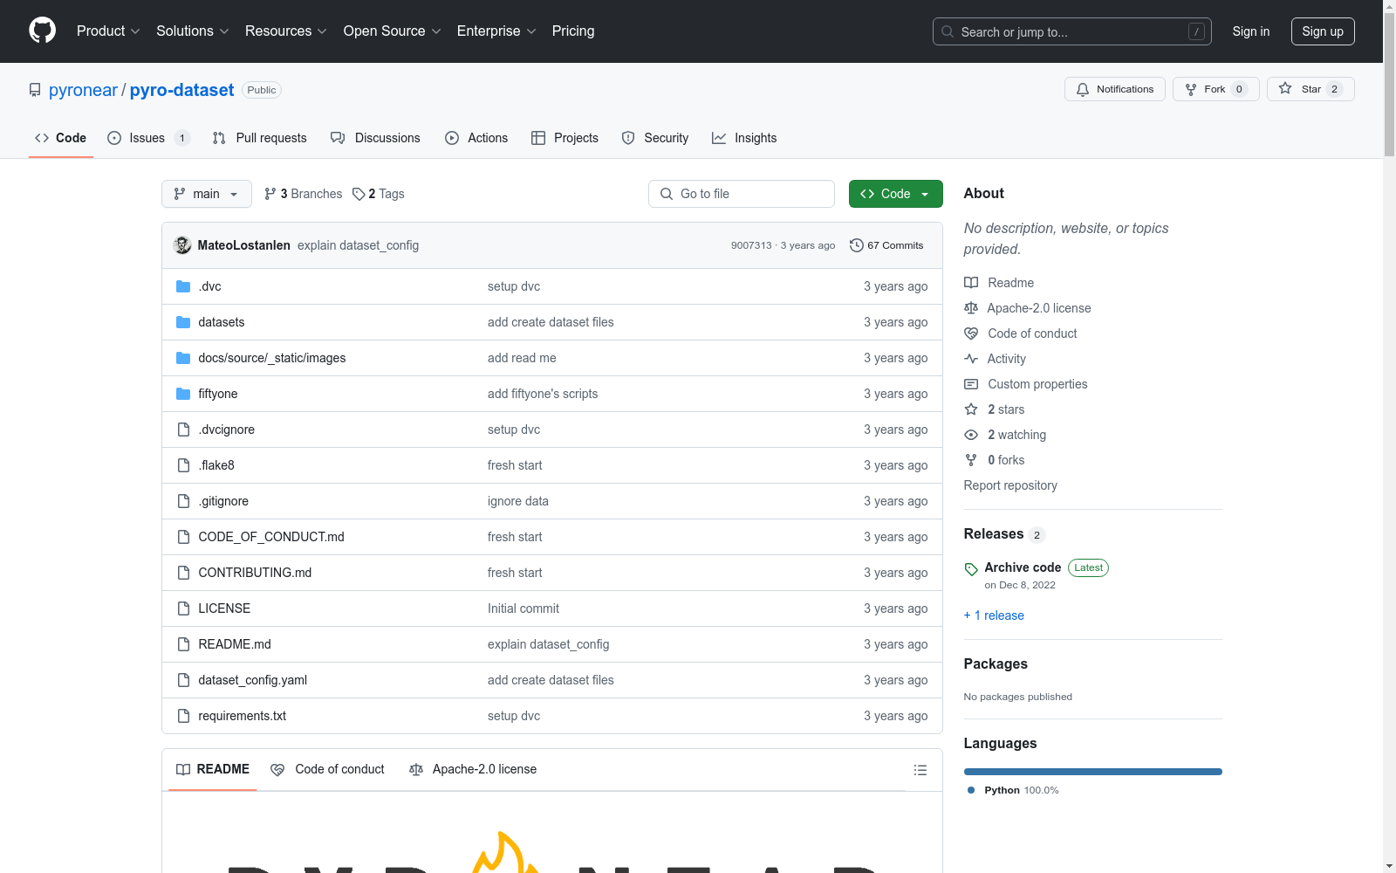Image resolution: width=1396 pixels, height=873 pixels.
Task: Click the requirements.txt file icon
Action: 183,716
